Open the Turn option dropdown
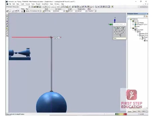Screen dimensions: 154x116 click(60, 11)
